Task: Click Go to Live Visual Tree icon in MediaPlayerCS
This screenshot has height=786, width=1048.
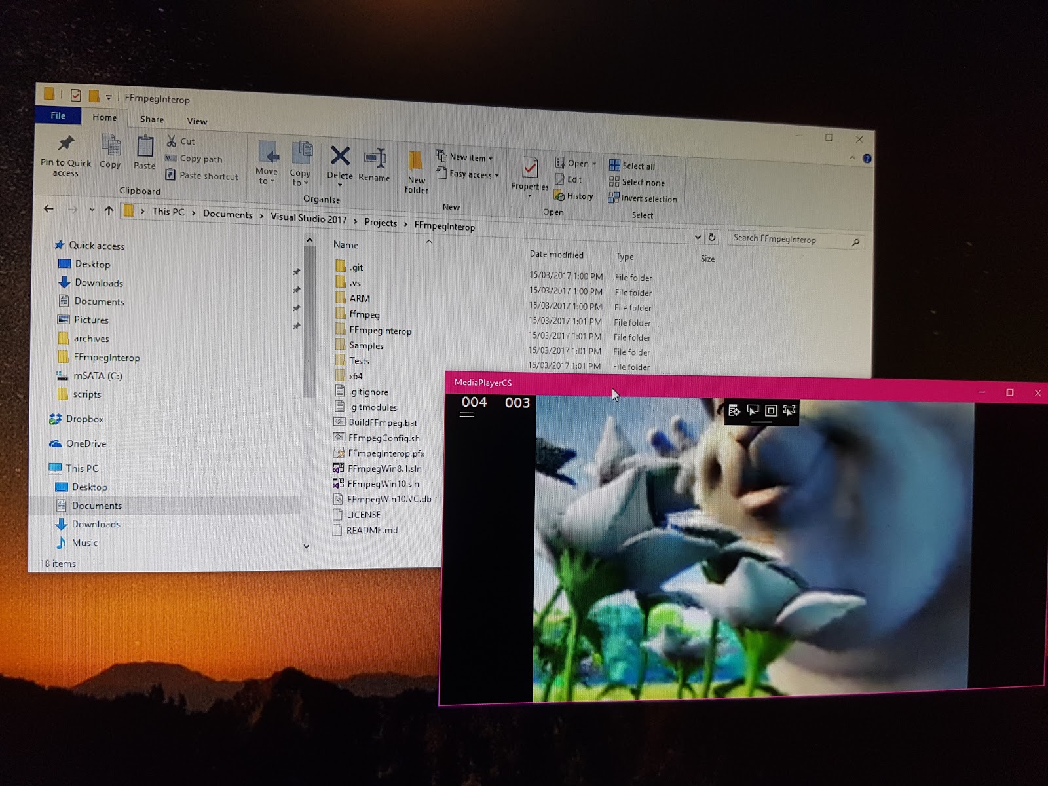Action: (734, 411)
